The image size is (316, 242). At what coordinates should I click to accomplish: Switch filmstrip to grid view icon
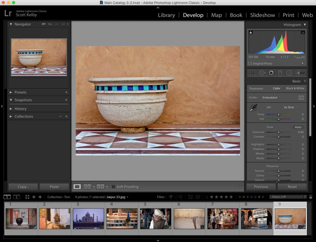(x=27, y=197)
